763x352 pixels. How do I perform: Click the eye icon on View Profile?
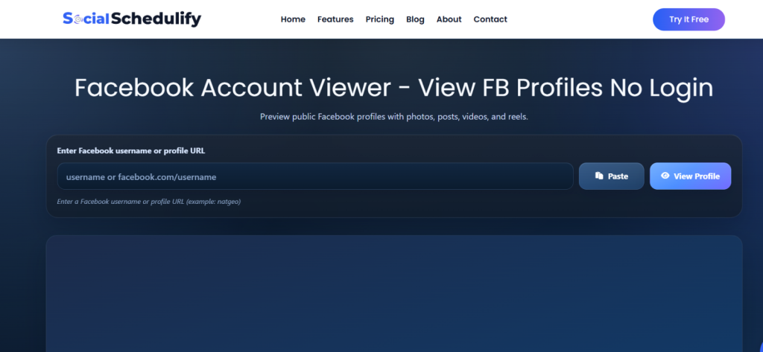(x=665, y=176)
